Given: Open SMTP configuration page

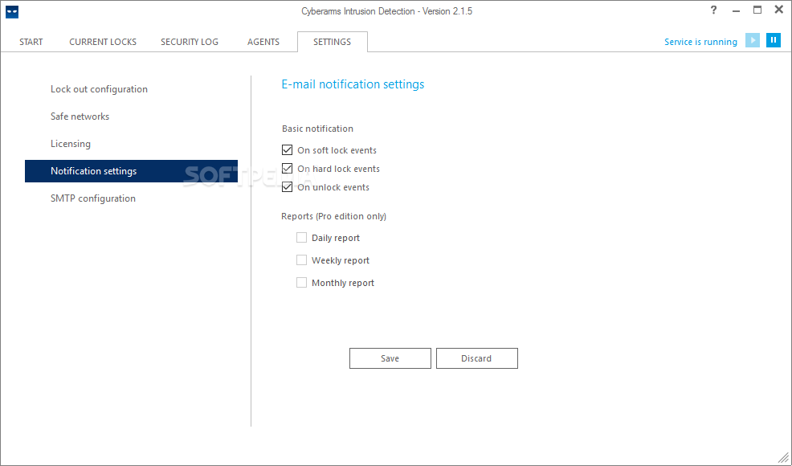Looking at the screenshot, I should [93, 198].
